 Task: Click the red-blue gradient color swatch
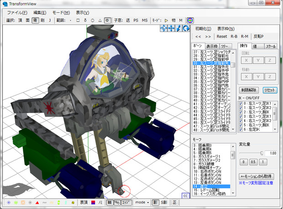[x=93, y=203]
